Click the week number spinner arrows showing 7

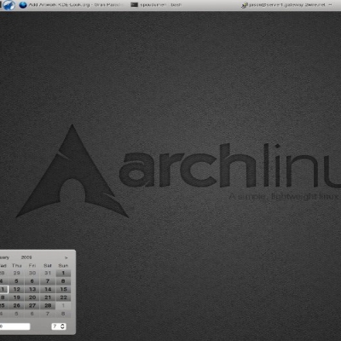coord(63,327)
